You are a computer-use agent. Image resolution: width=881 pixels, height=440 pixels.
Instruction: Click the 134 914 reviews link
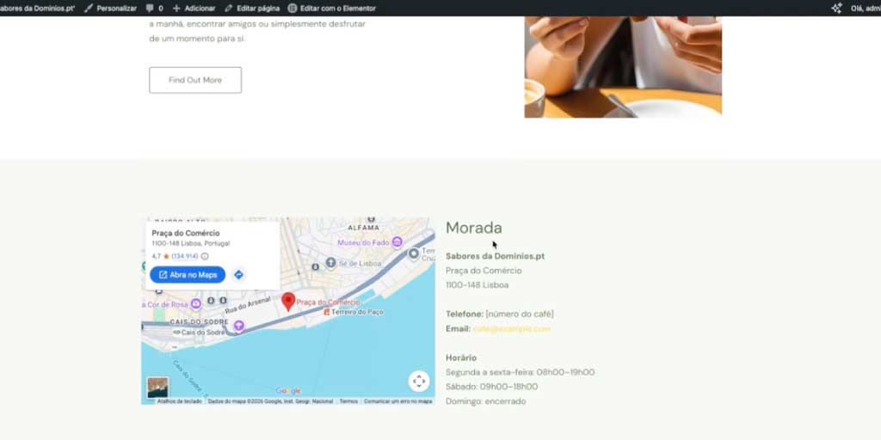(185, 256)
